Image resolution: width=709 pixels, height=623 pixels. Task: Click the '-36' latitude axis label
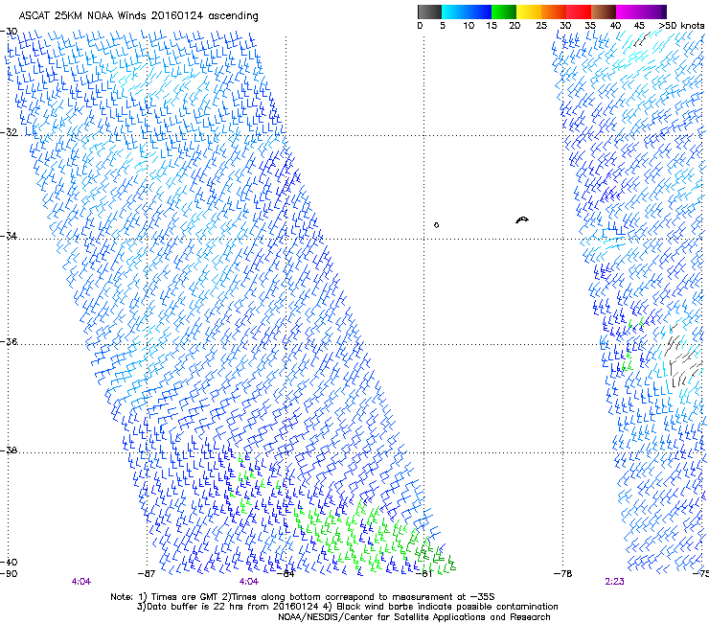coord(9,341)
